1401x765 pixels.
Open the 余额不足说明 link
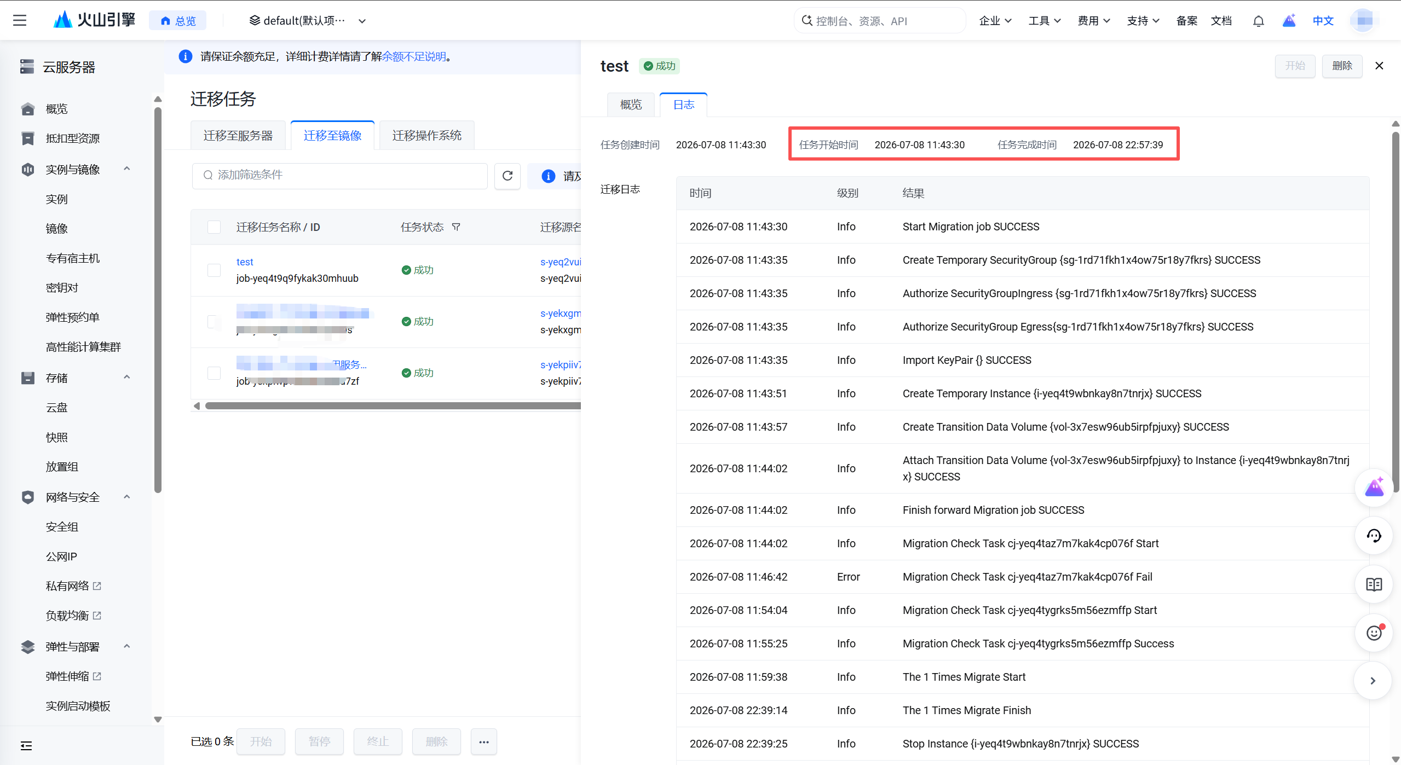(414, 56)
